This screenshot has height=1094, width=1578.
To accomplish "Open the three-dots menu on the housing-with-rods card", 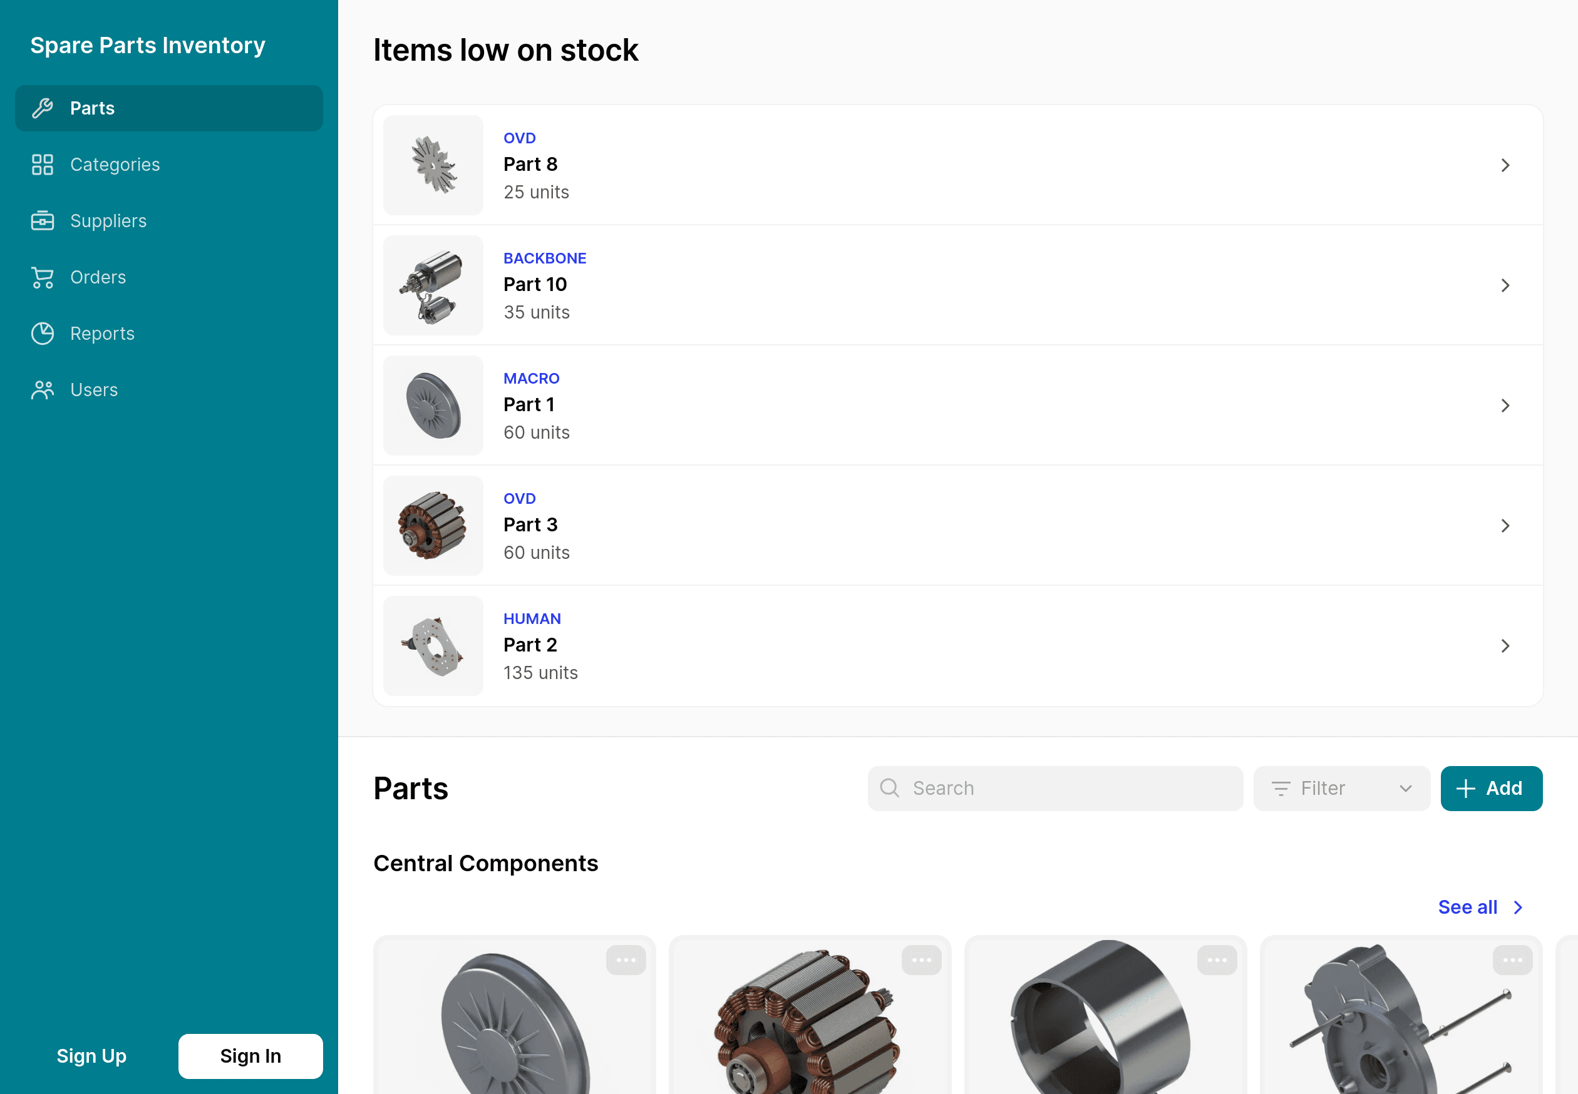I will point(1512,959).
